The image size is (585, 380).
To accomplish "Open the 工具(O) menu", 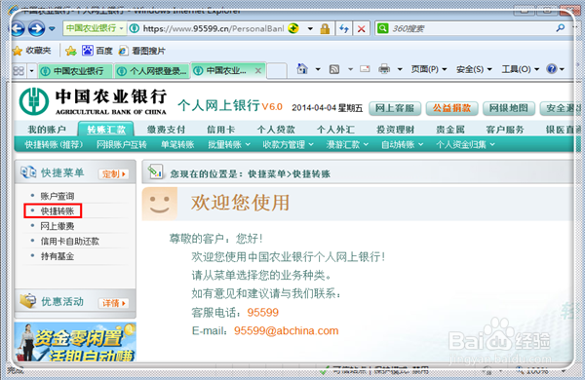I will click(x=520, y=69).
